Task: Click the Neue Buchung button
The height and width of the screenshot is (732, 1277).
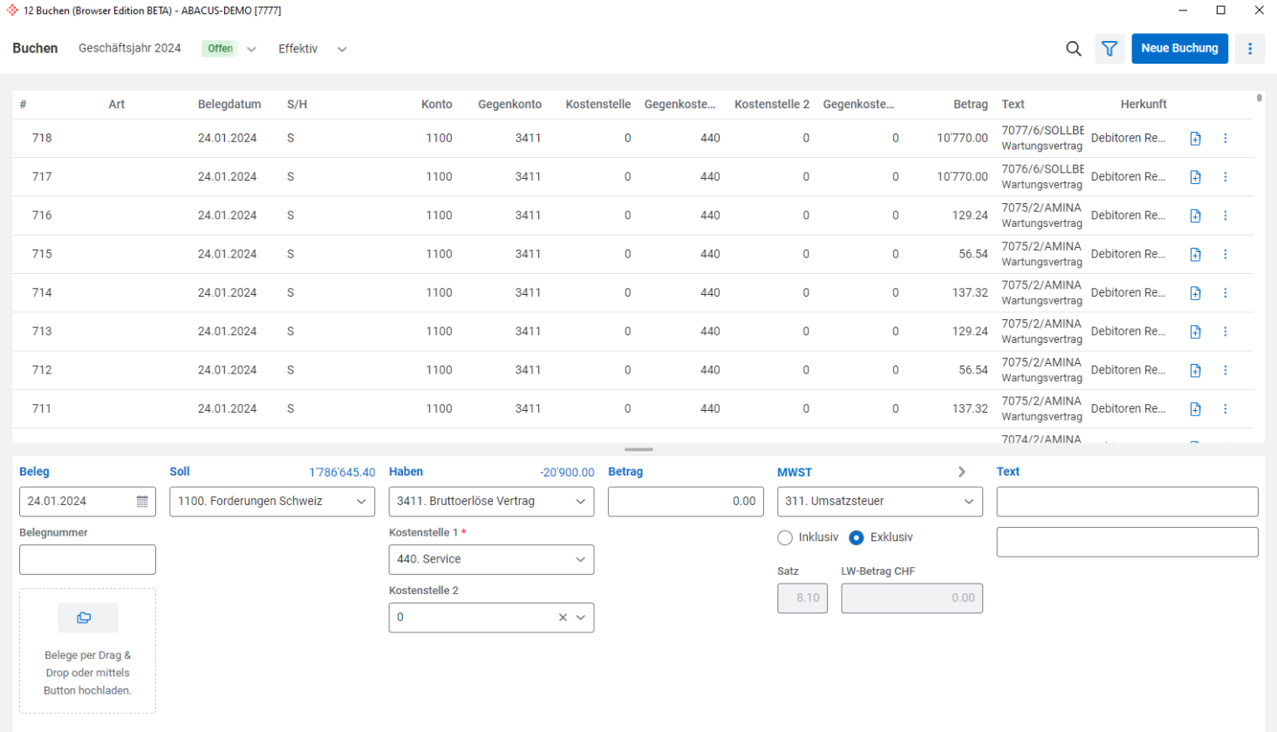Action: pos(1178,49)
